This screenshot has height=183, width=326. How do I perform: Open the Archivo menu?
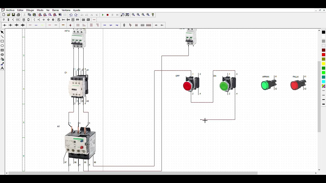point(10,10)
